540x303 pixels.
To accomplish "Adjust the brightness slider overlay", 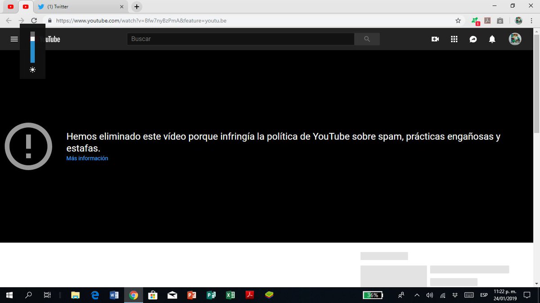I will (32, 47).
